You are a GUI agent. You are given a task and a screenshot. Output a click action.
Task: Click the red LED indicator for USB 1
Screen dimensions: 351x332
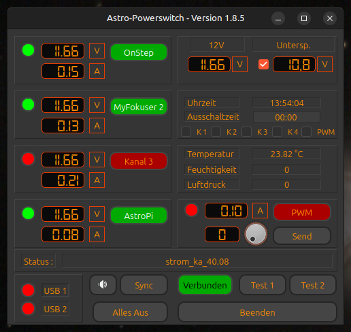coord(29,290)
